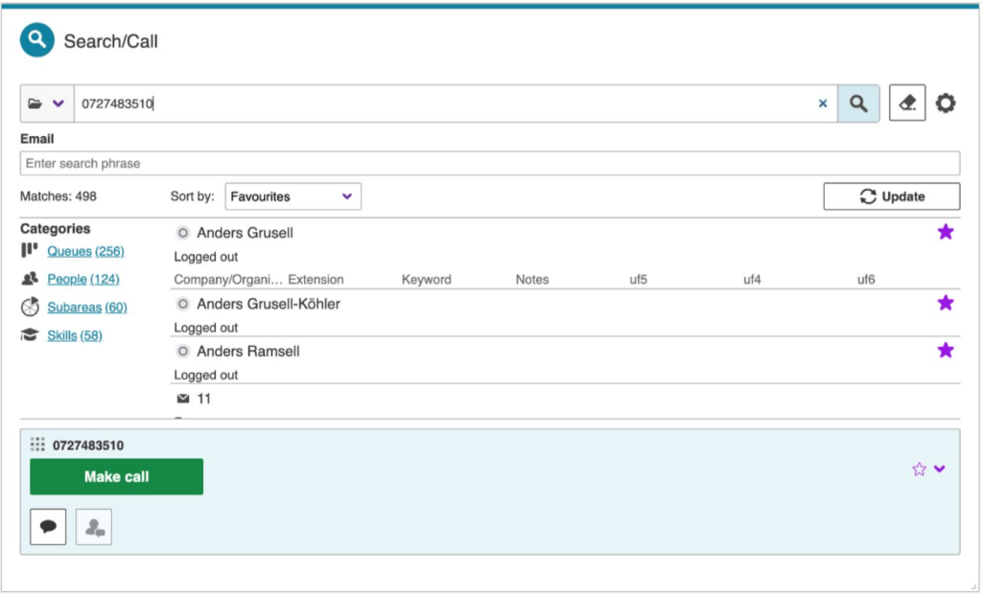Image resolution: width=982 pixels, height=594 pixels.
Task: Click the magnifying glass search button
Action: coord(858,103)
